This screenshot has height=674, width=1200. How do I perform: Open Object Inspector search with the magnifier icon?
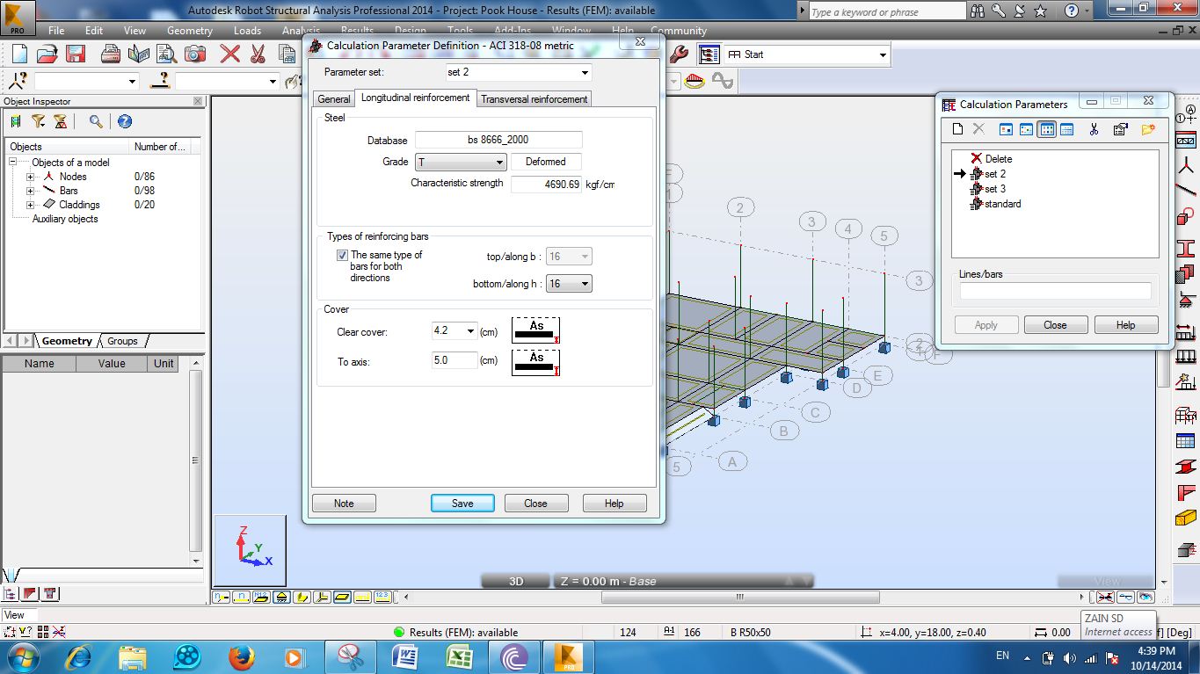click(x=95, y=120)
